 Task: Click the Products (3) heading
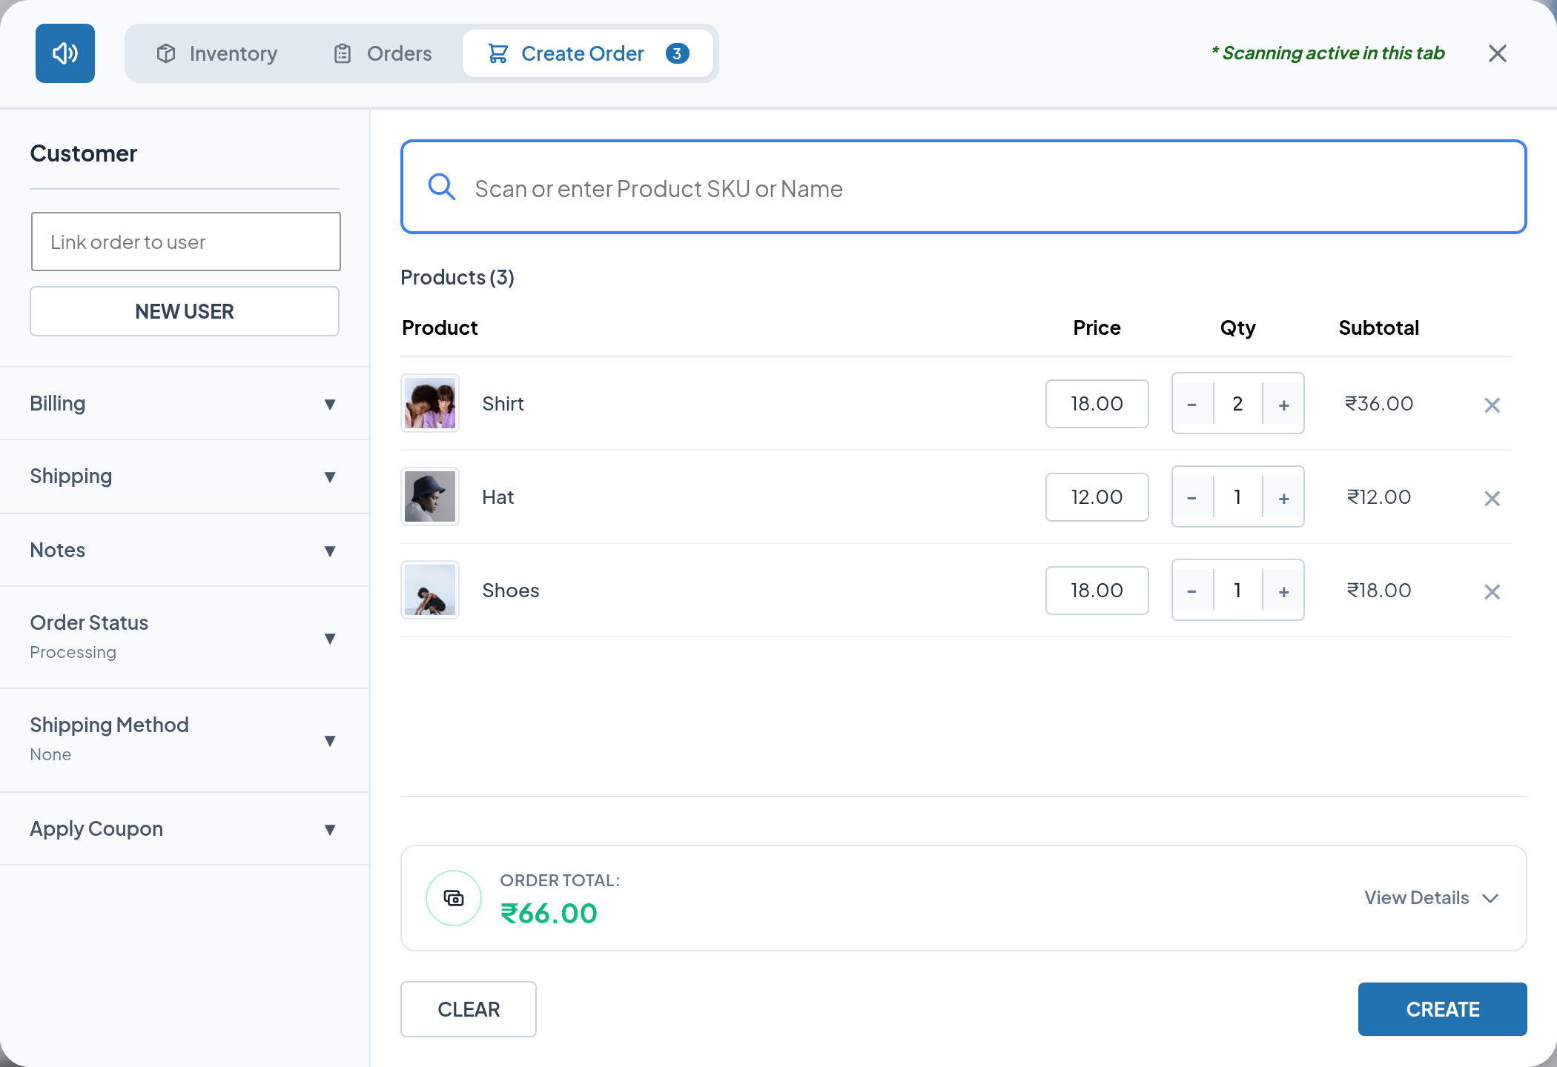457,277
